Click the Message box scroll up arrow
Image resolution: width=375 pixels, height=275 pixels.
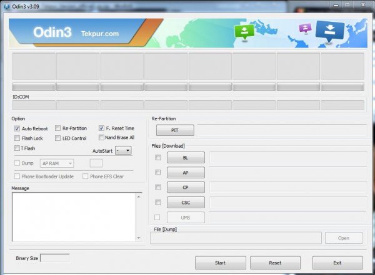click(x=139, y=196)
